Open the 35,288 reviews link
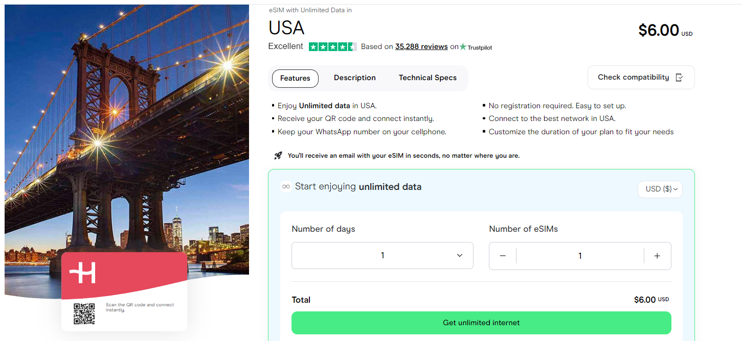The height and width of the screenshot is (341, 742). tap(421, 46)
